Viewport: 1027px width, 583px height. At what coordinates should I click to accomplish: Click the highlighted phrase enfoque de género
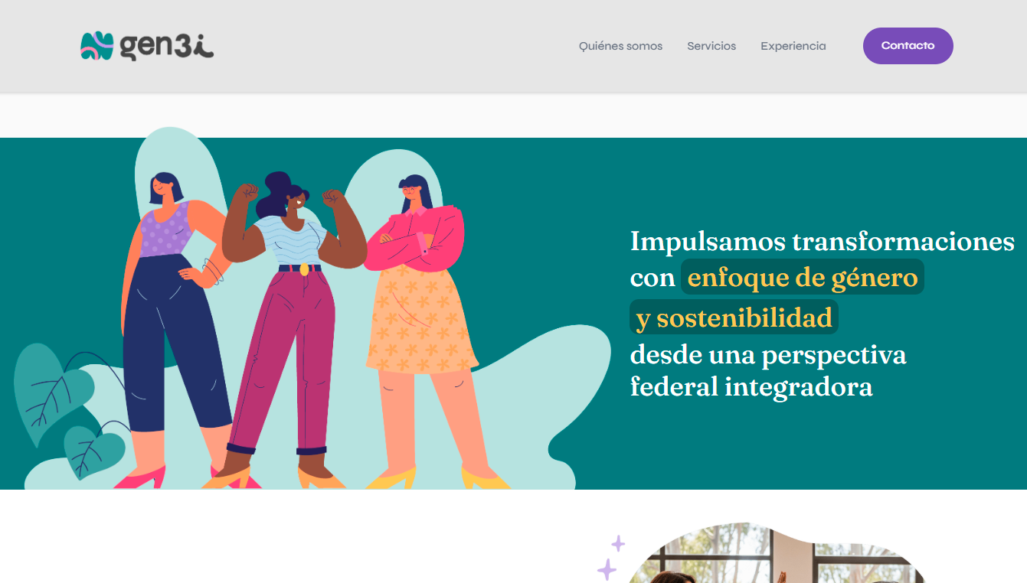click(x=801, y=278)
